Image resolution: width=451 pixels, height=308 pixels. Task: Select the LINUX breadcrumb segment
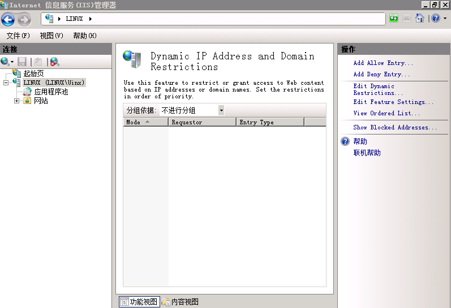coord(74,19)
